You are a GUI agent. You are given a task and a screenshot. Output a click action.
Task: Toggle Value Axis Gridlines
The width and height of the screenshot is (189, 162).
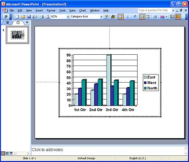click(x=178, y=17)
